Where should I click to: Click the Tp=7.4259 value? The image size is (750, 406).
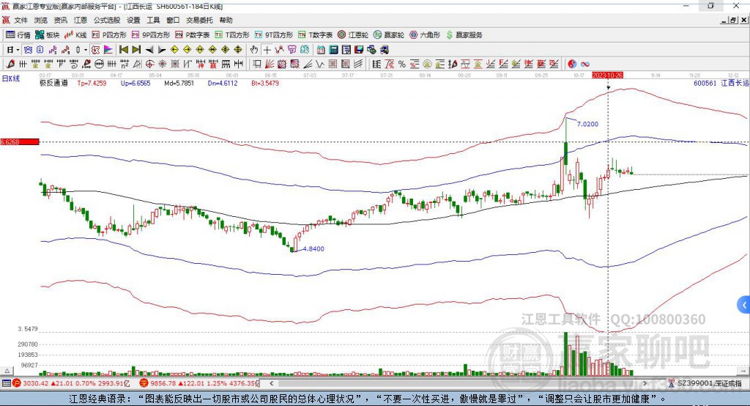click(x=92, y=84)
